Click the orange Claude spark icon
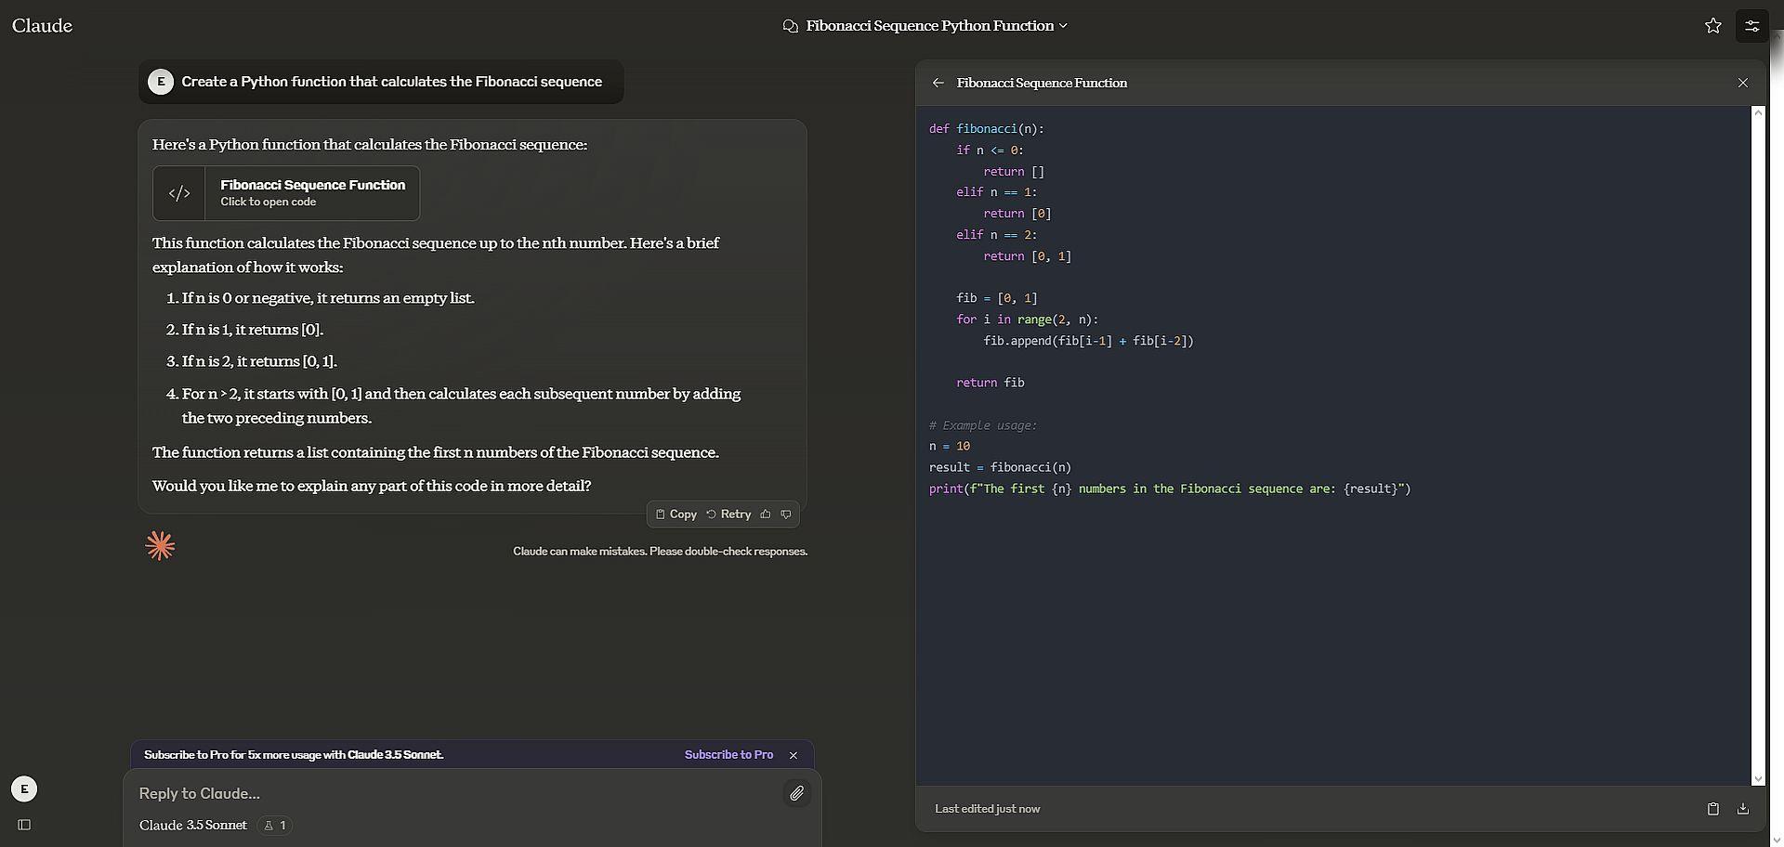Viewport: 1784px width, 847px height. pyautogui.click(x=161, y=546)
